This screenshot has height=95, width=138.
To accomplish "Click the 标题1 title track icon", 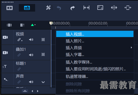I will point(5,67).
